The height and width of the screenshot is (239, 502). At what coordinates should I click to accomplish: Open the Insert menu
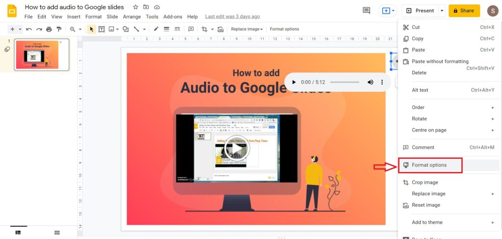click(74, 17)
